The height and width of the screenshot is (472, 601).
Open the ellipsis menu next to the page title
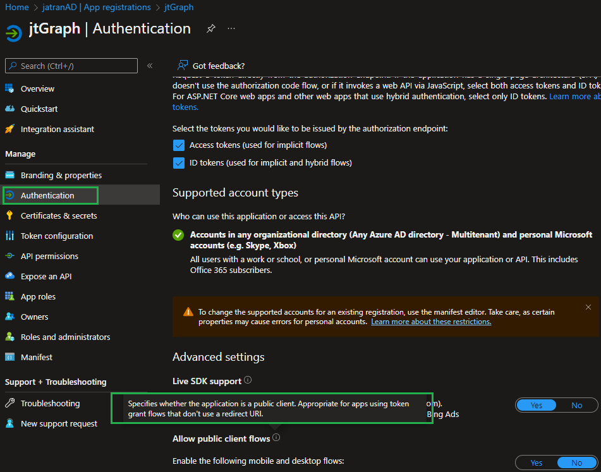pyautogui.click(x=231, y=30)
